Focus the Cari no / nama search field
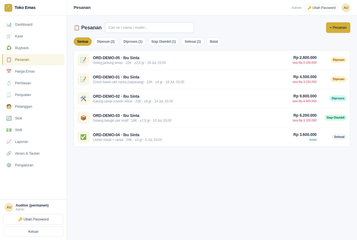Screen dimensions: 357x240 (x=149, y=28)
